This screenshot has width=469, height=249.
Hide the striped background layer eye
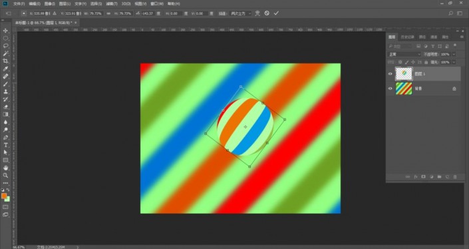[x=390, y=89]
